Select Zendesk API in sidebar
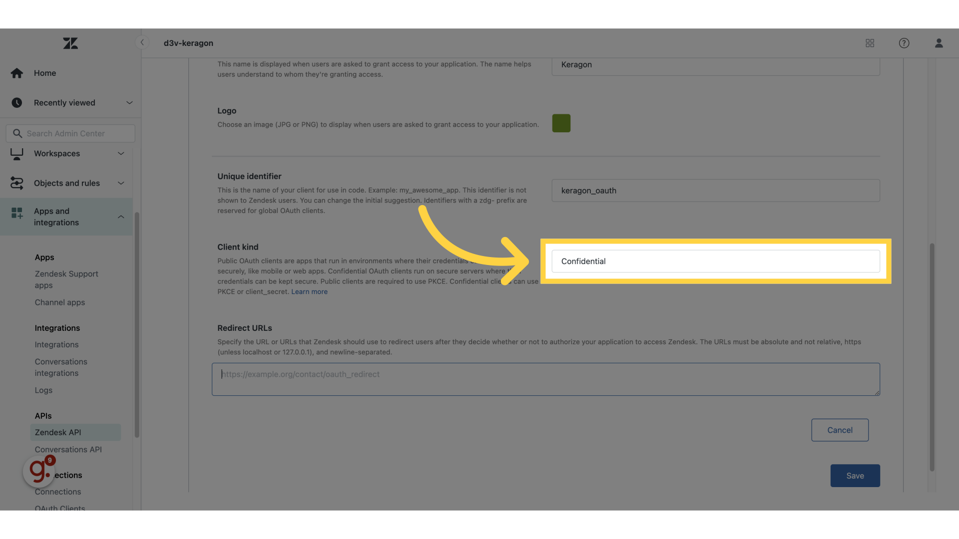This screenshot has height=539, width=959. pyautogui.click(x=75, y=433)
